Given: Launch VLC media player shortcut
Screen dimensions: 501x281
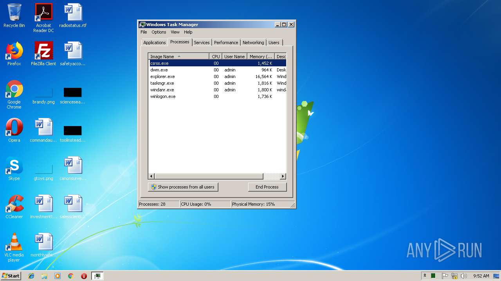Looking at the screenshot, I should (14, 247).
